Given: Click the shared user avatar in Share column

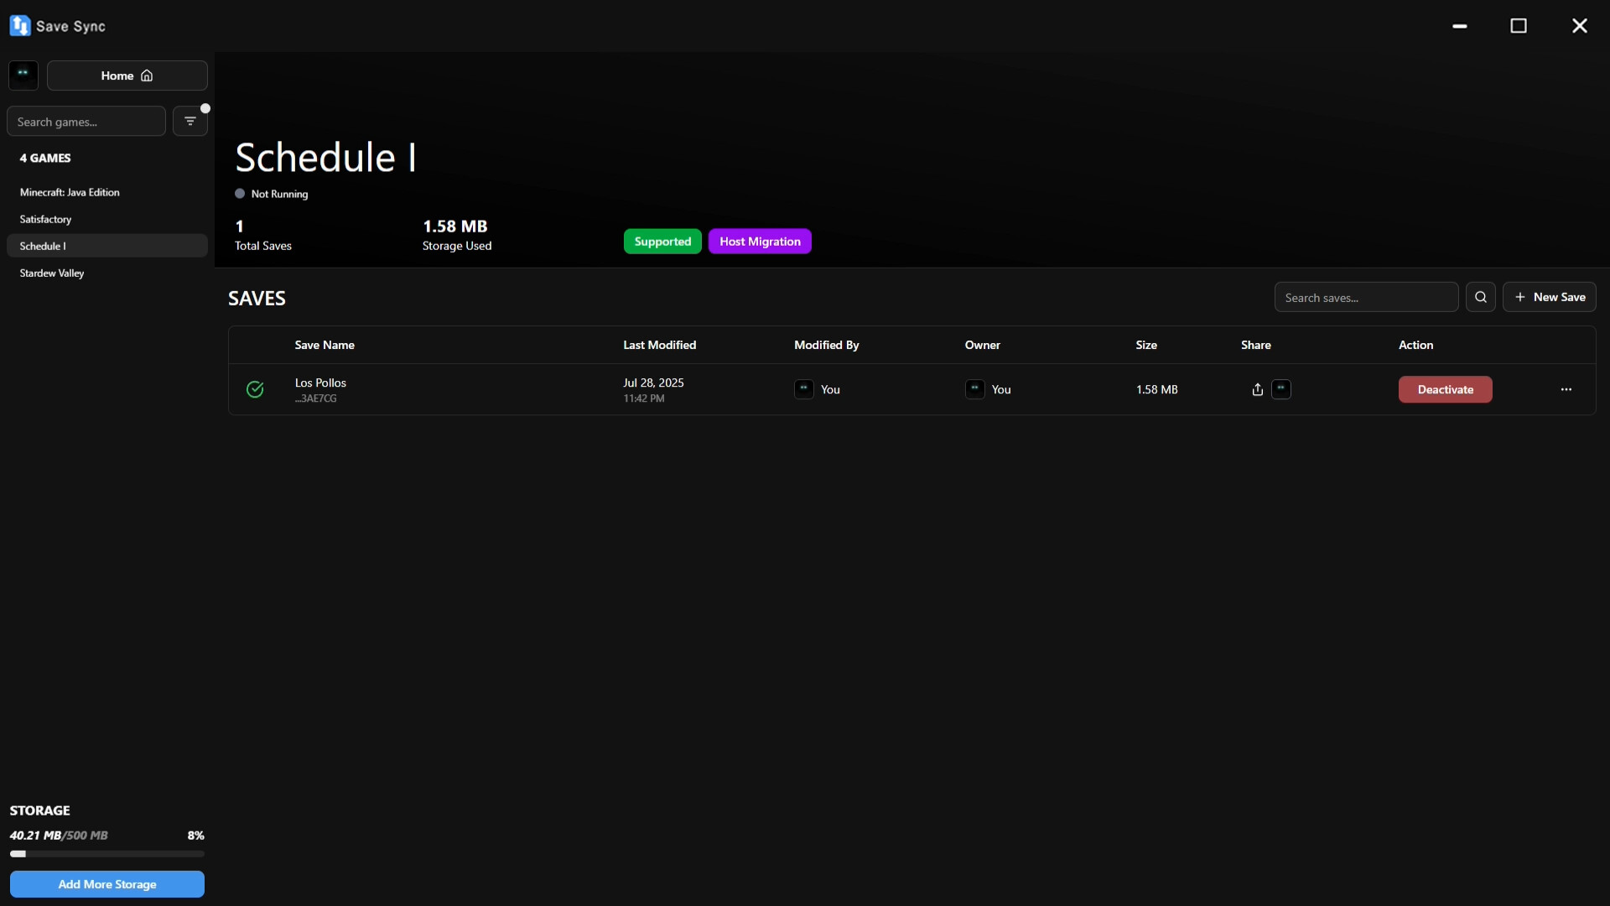Looking at the screenshot, I should 1280,389.
